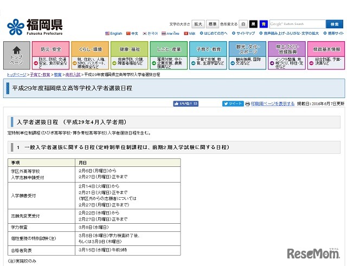Click the arrow icon under 観光・文化・スポーツ
This screenshot has width=347, height=266.
pyautogui.click(x=233, y=63)
